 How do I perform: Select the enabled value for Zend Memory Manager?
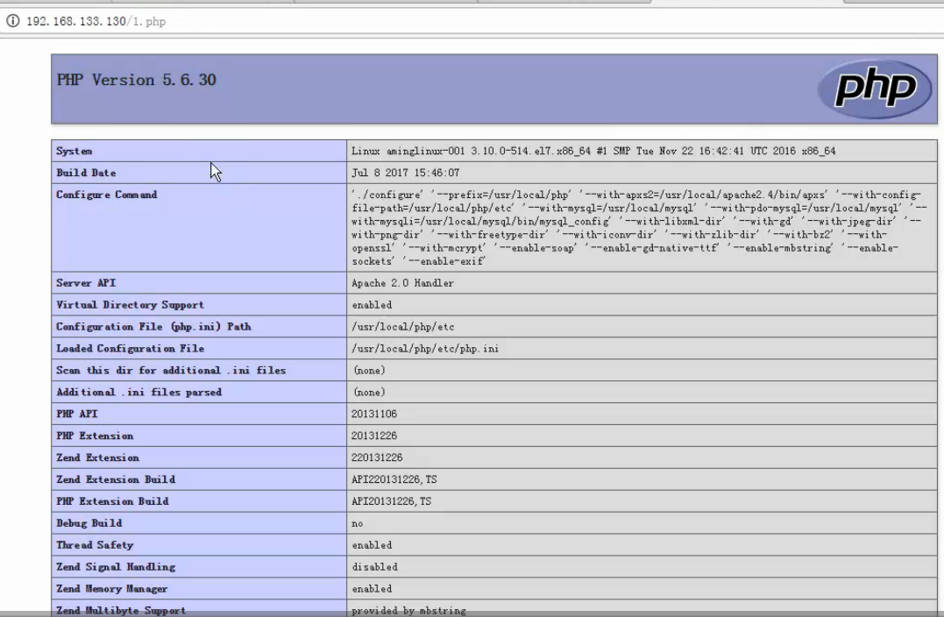tap(372, 589)
